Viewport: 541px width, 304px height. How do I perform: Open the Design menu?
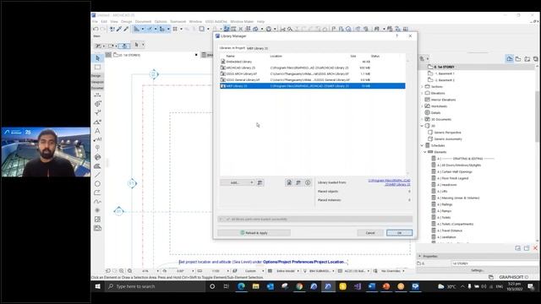126,22
